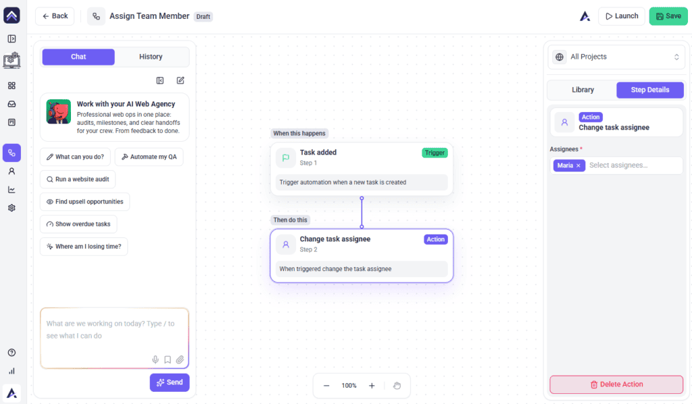
Task: Send the chat message
Action: pos(170,382)
